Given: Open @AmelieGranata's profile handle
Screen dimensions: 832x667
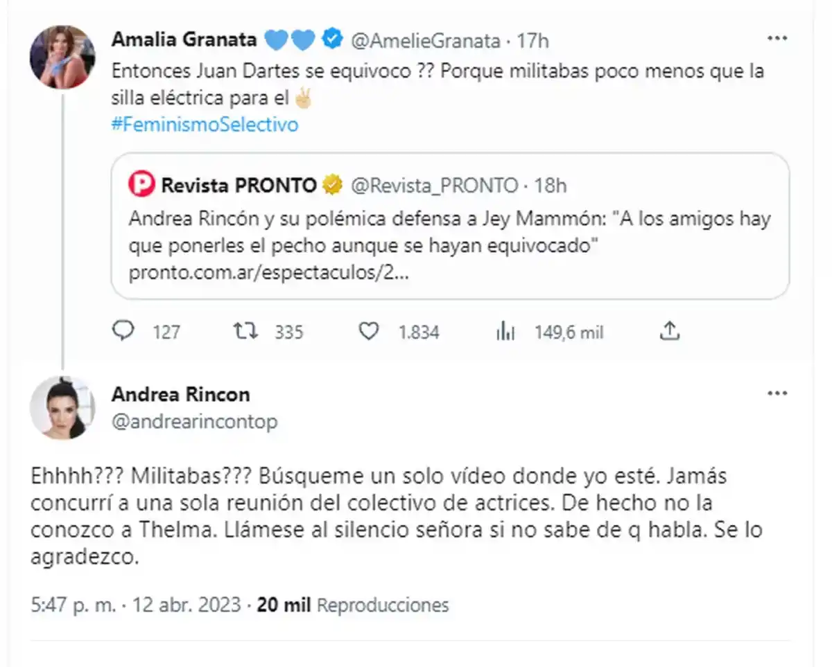Looking at the screenshot, I should [424, 40].
